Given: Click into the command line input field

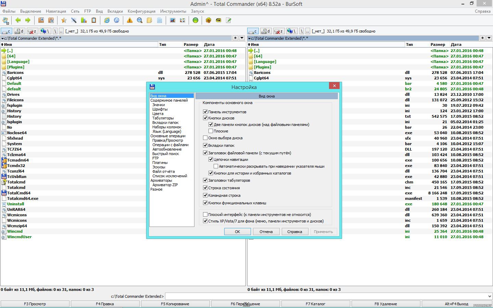Looking at the screenshot, I should pyautogui.click(x=326, y=296).
